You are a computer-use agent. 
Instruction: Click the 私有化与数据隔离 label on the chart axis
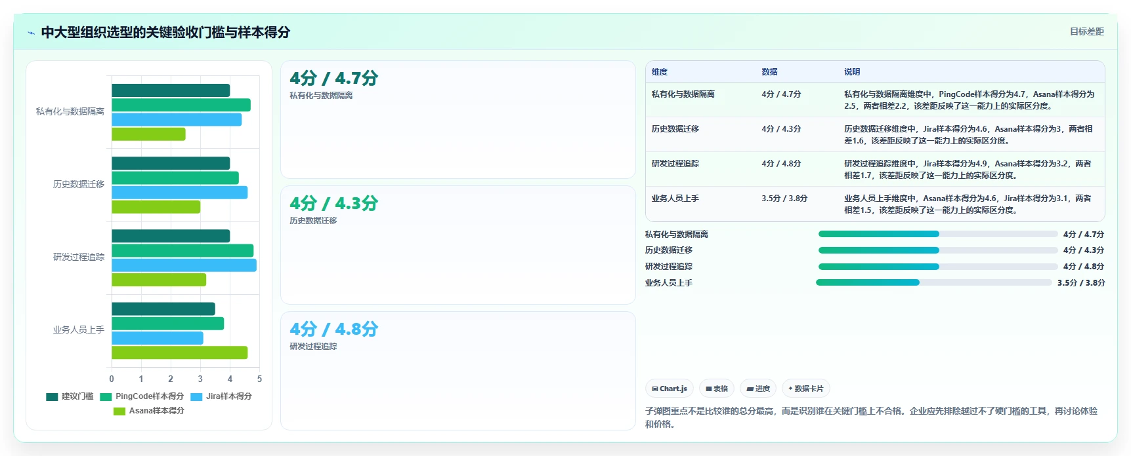pyautogui.click(x=70, y=111)
